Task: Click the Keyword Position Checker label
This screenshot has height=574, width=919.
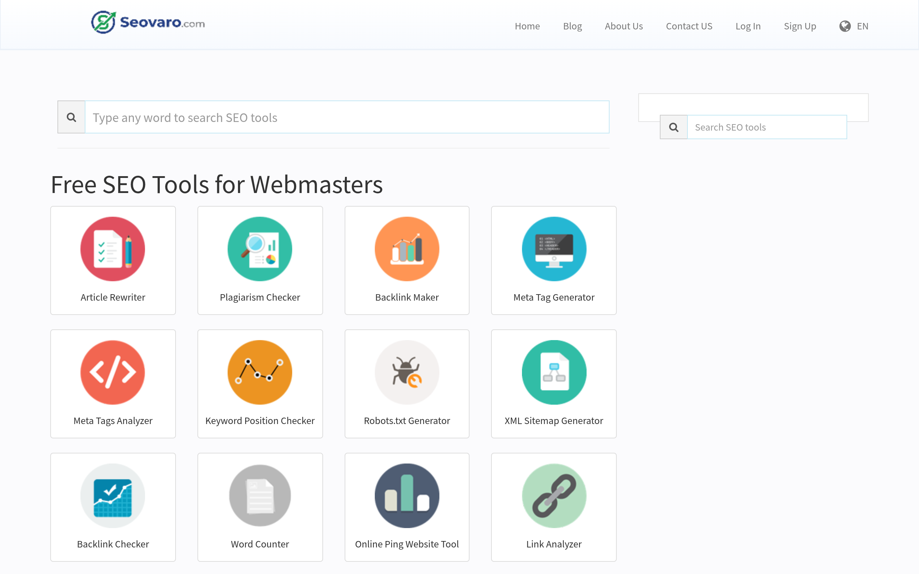Action: [260, 420]
